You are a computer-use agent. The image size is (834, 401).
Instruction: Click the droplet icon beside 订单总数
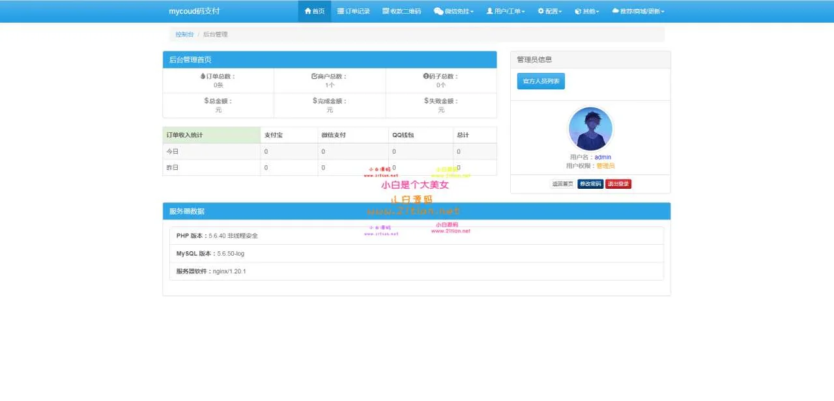203,76
